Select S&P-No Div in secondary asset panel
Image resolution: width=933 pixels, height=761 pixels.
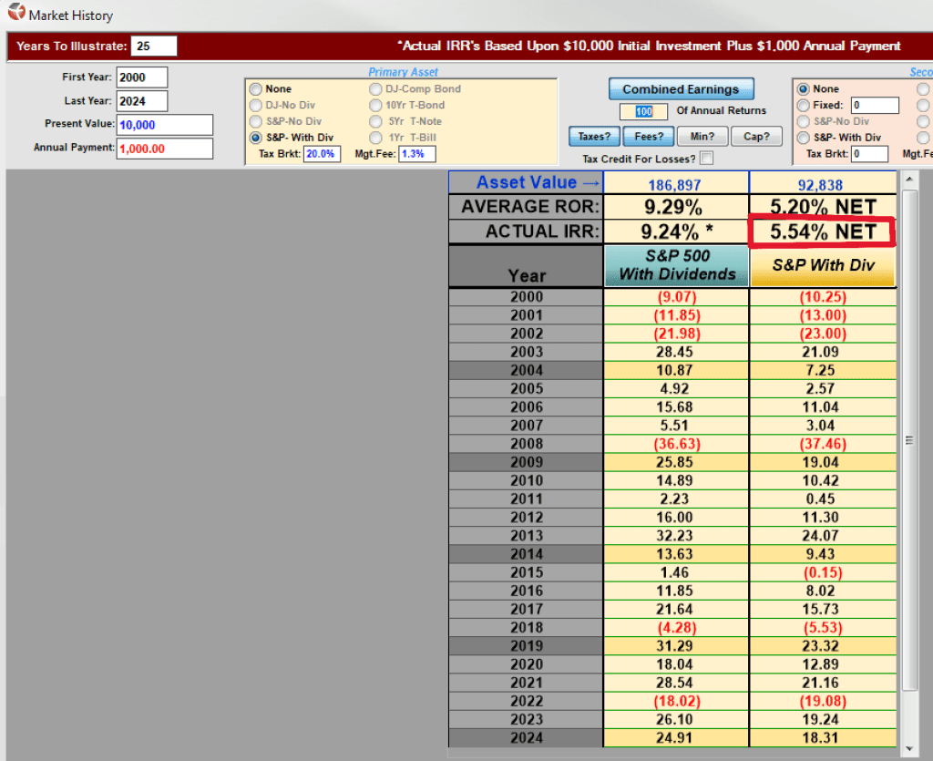click(804, 121)
